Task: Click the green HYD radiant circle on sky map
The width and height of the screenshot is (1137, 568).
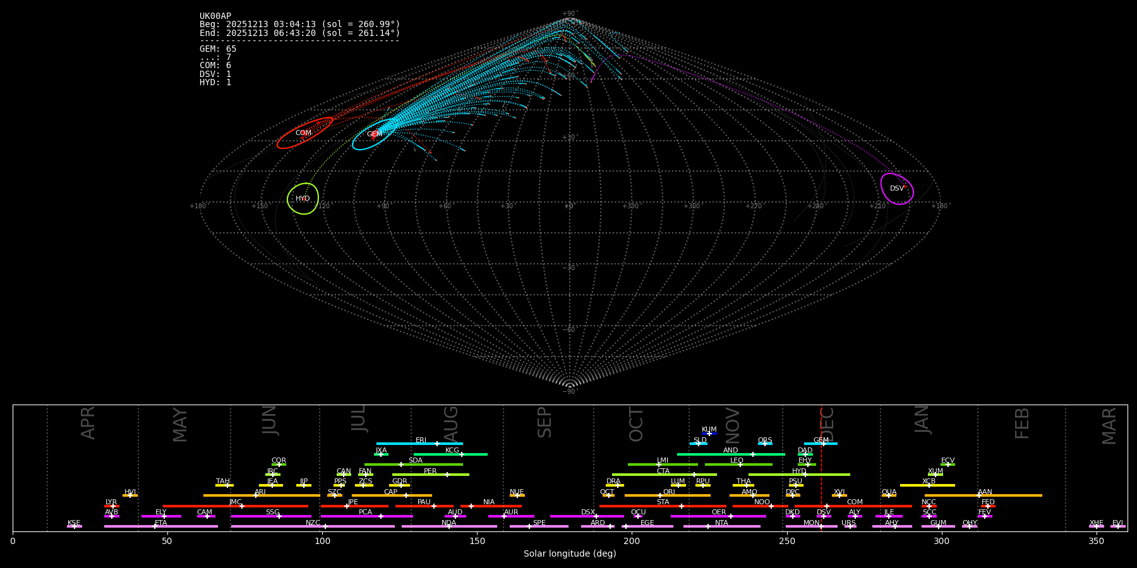Action: (x=303, y=199)
